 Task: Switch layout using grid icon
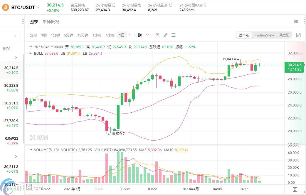(x=296, y=21)
